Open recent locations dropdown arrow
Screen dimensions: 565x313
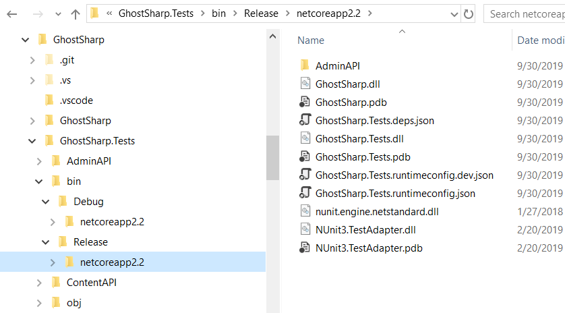58,14
